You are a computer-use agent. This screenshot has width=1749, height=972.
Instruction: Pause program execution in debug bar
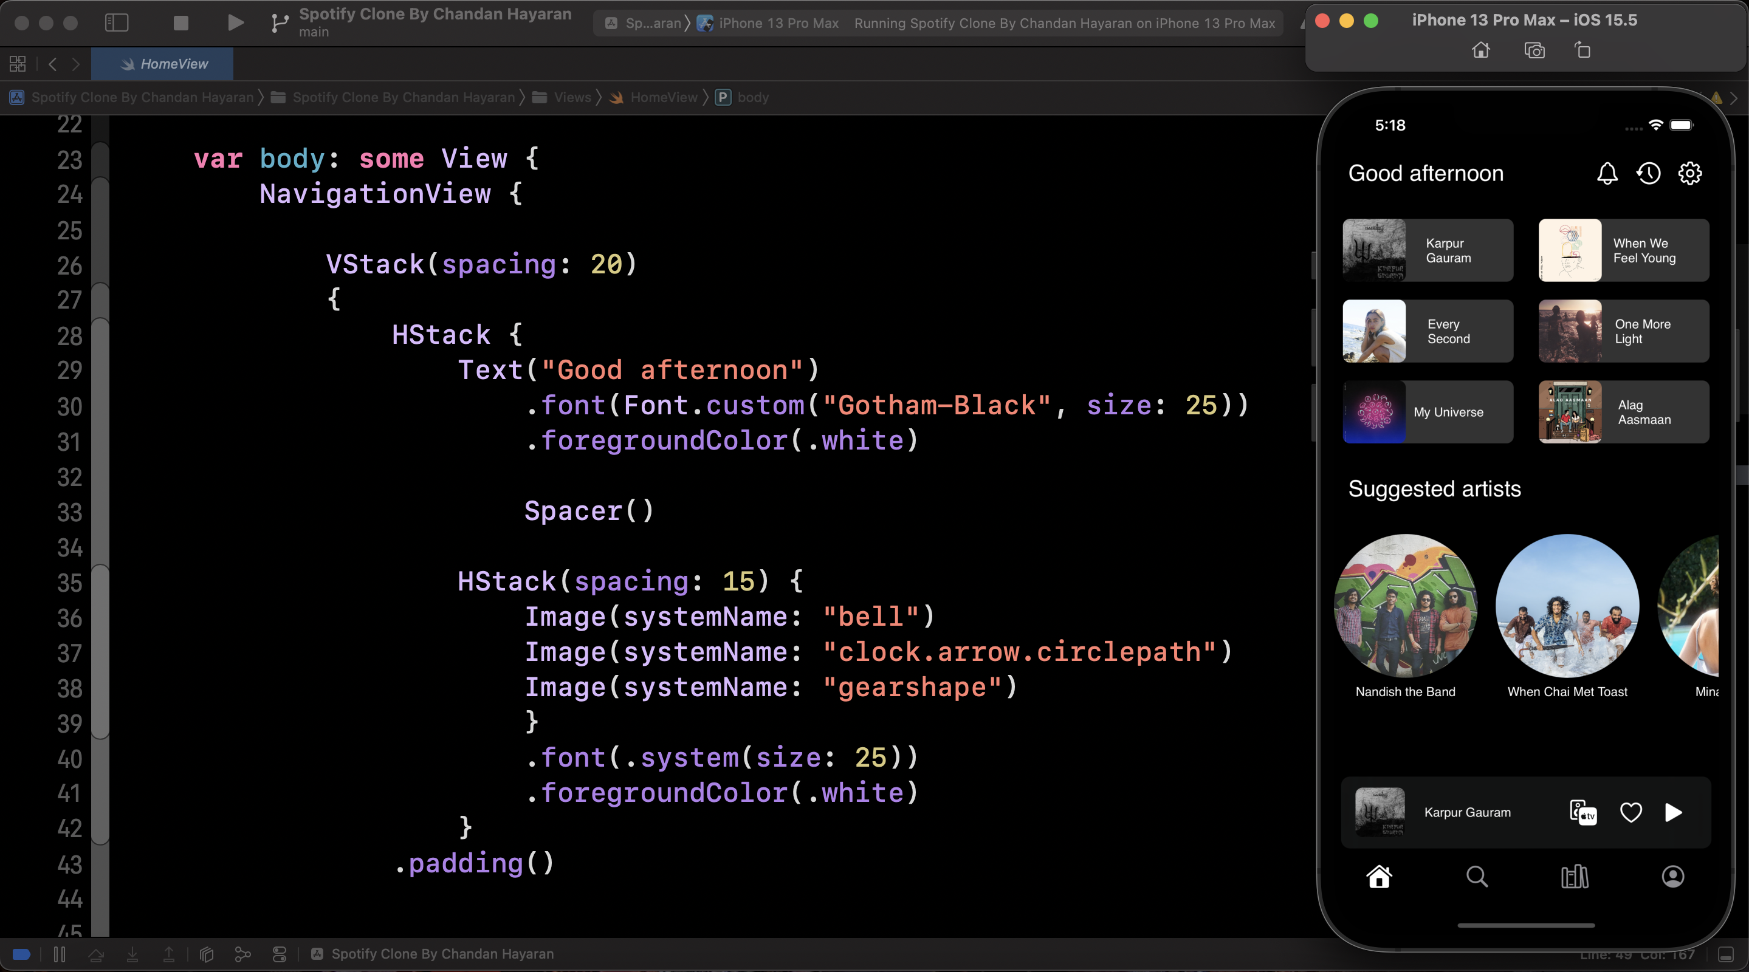pyautogui.click(x=60, y=954)
